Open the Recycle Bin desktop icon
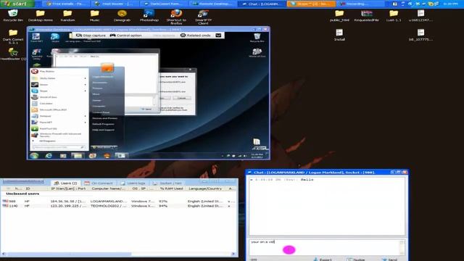This screenshot has height=261, width=464. [x=13, y=15]
